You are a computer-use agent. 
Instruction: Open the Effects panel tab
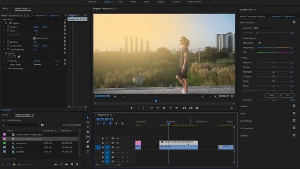coord(5,8)
